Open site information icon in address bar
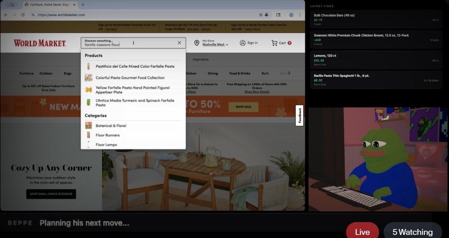Viewport: 449px width, 238px height. (x=33, y=15)
